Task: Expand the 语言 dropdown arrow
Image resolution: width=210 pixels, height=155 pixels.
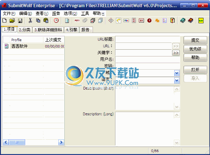Action: pos(177,80)
